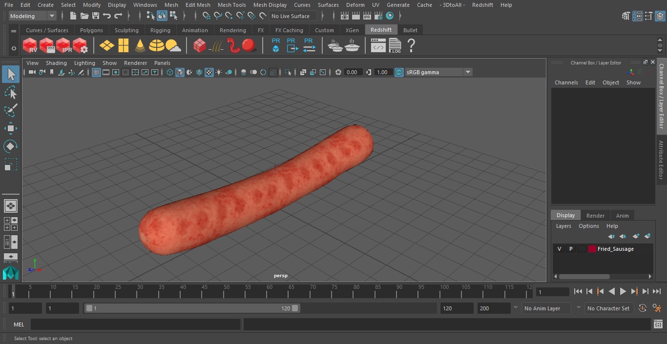Viewport: 667px width, 344px height.
Task: Click the layer list horizontal scrollbar
Action: (584, 276)
